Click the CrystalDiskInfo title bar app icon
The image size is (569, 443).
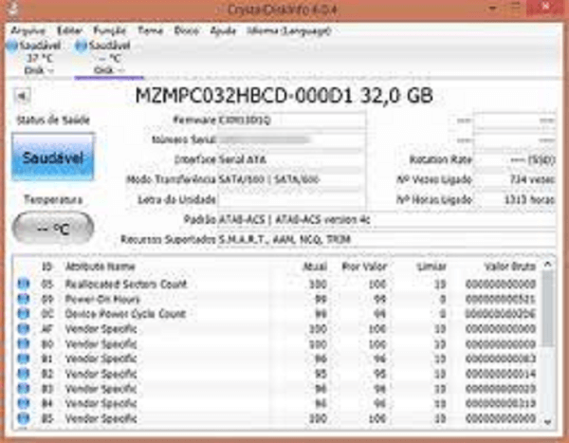[12, 9]
